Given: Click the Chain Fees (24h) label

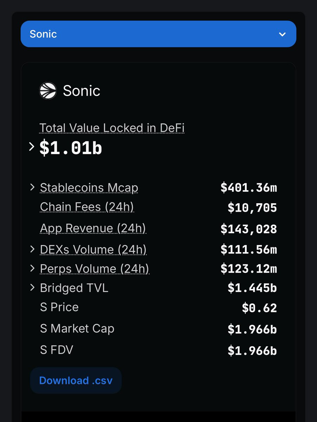Looking at the screenshot, I should pos(87,207).
